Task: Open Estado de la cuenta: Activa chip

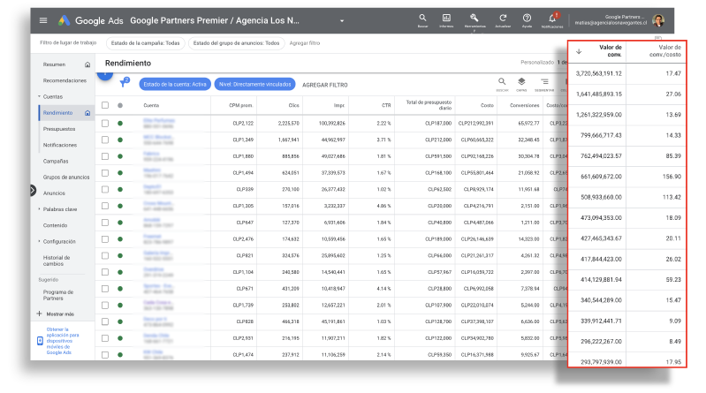Action: click(x=175, y=84)
